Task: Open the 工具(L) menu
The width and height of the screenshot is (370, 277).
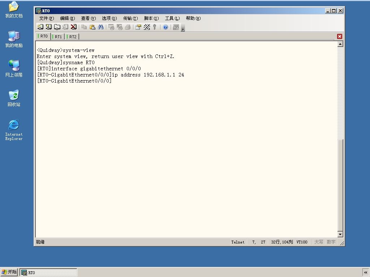Action: [x=172, y=18]
